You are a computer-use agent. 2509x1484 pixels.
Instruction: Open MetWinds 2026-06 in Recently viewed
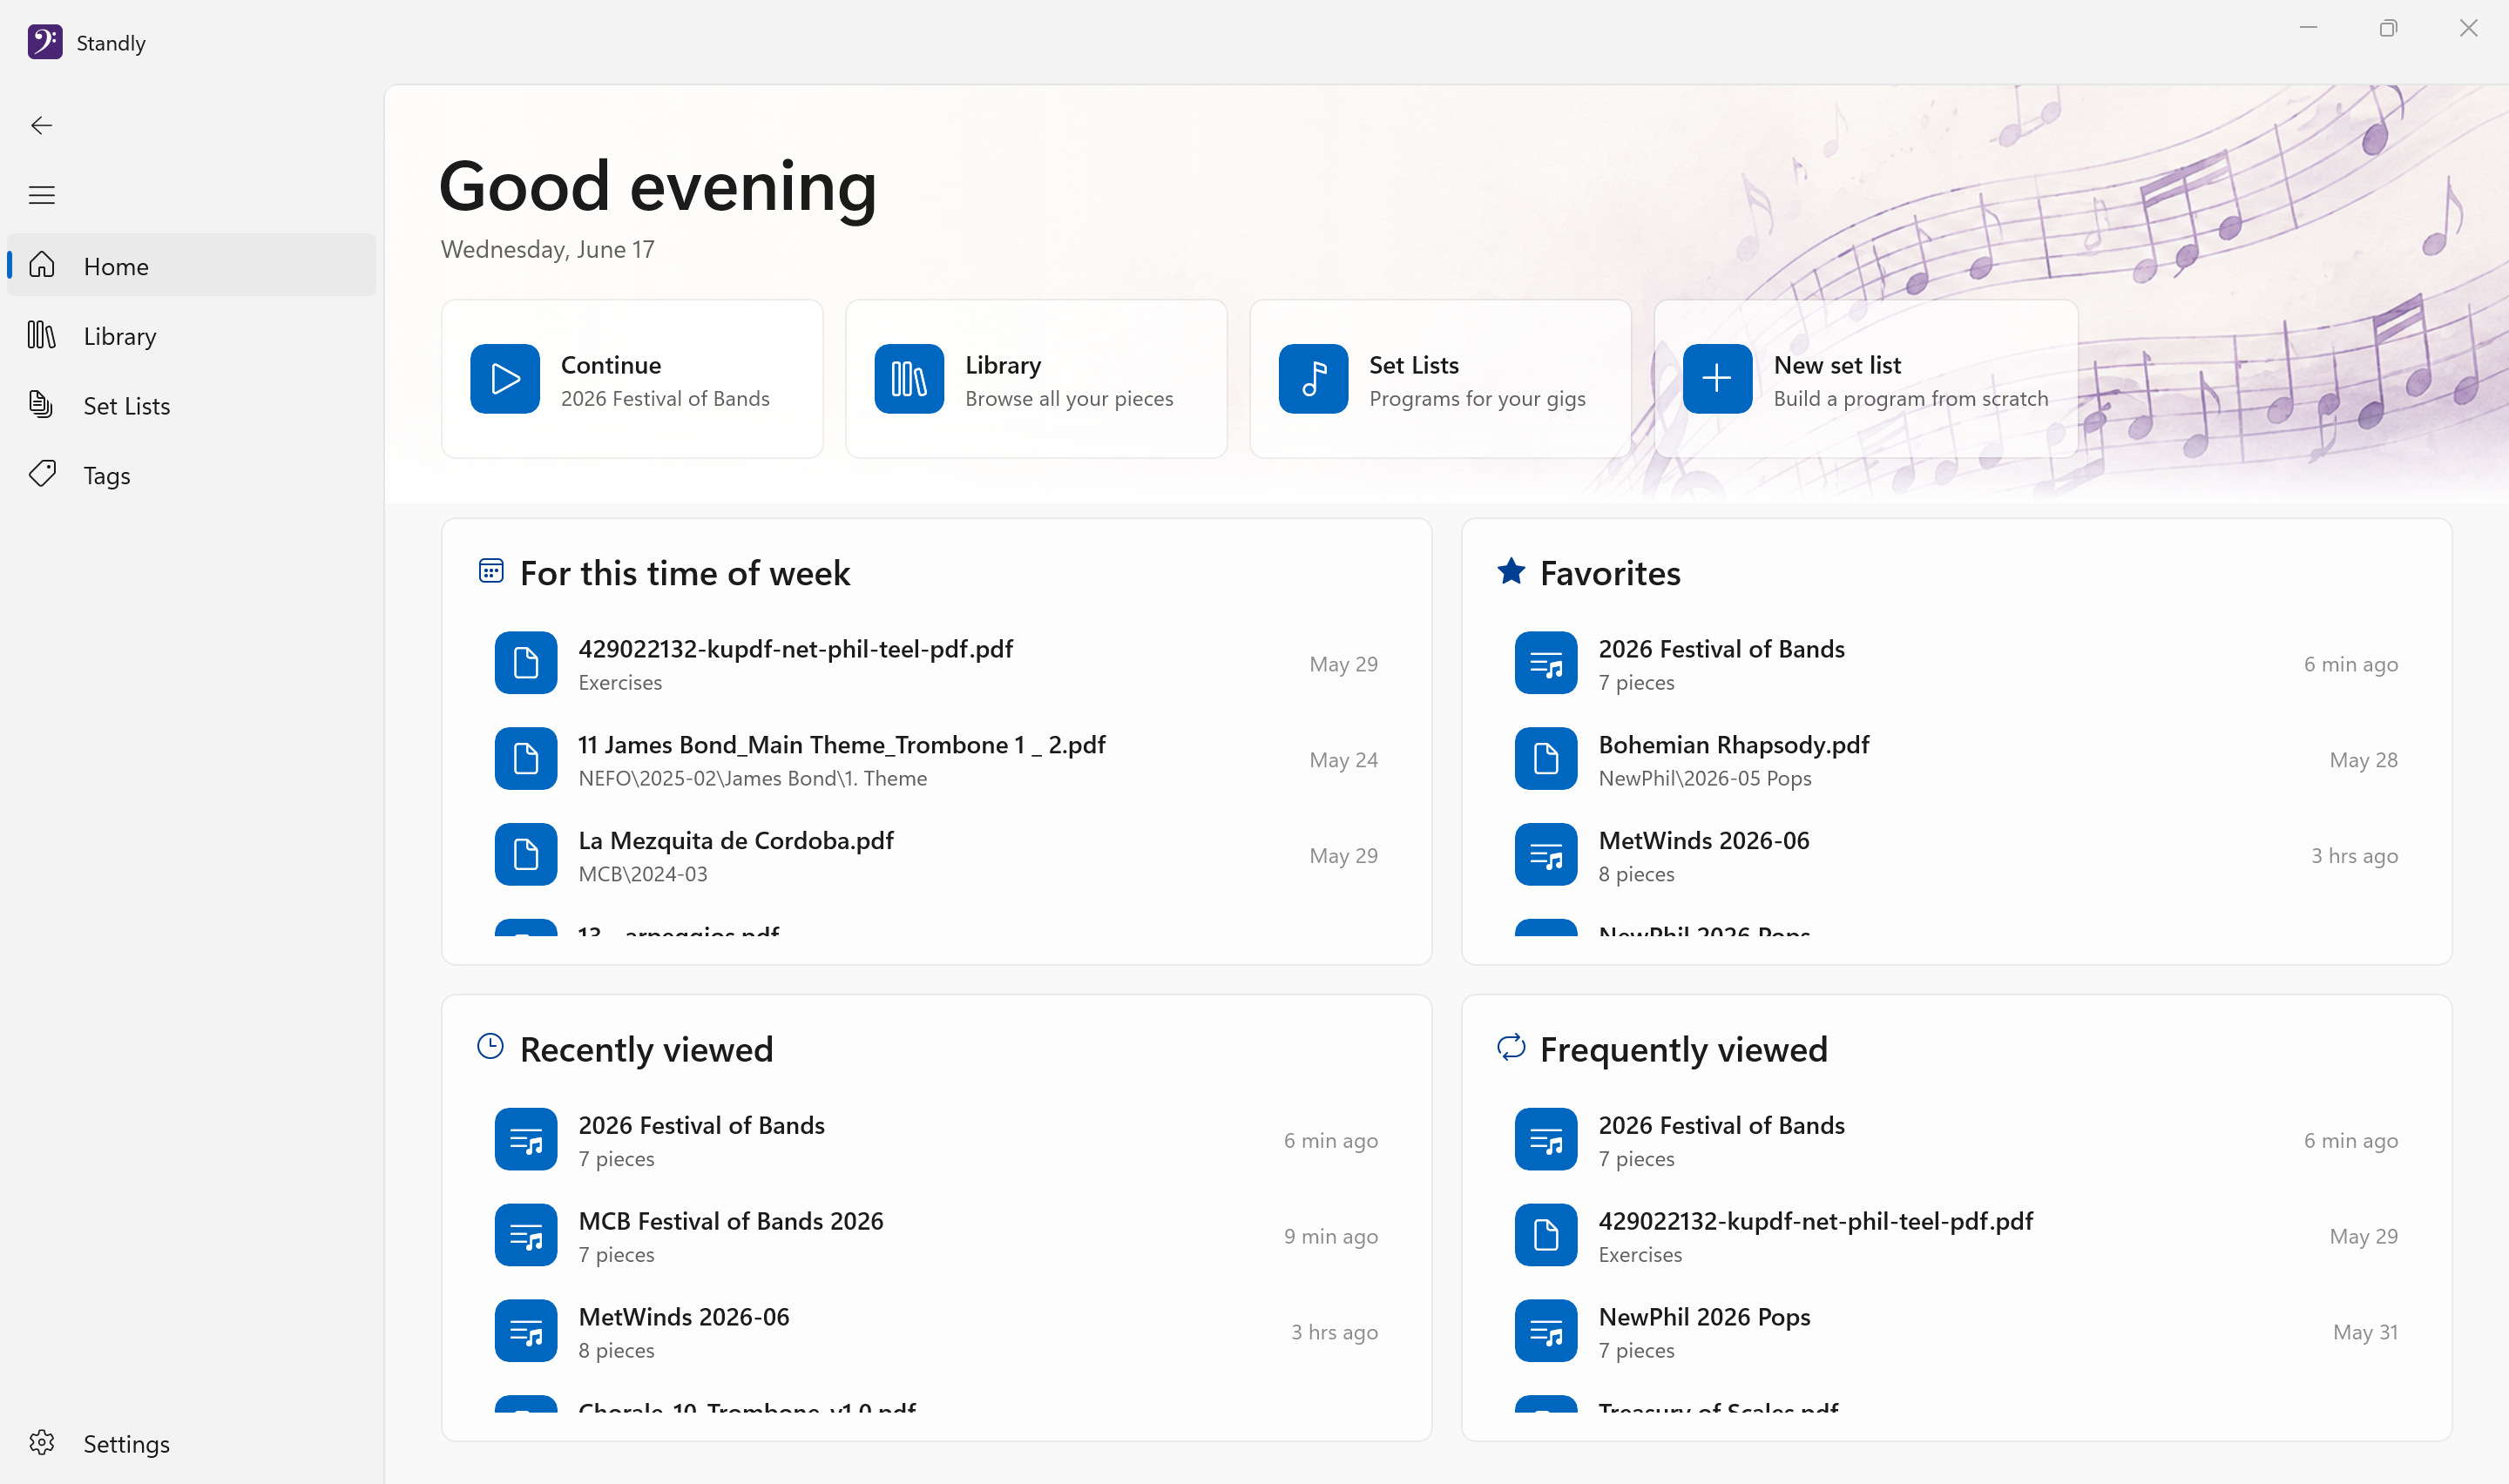click(936, 1331)
